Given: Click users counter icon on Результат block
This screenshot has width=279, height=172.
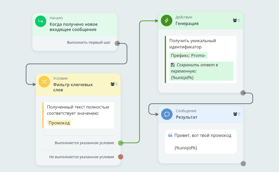Looking at the screenshot, I should pos(235,114).
